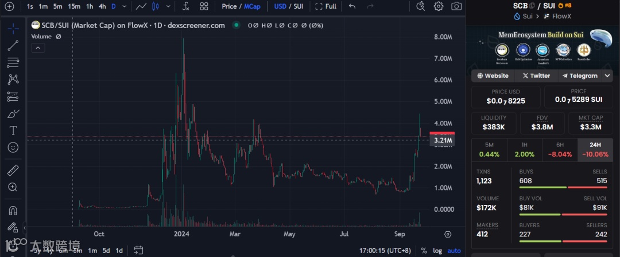Switch chart to Price mode
This screenshot has width=620, height=257.
point(229,6)
